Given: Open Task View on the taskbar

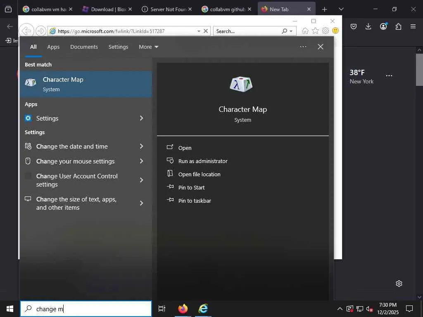Looking at the screenshot, I should coord(162,309).
